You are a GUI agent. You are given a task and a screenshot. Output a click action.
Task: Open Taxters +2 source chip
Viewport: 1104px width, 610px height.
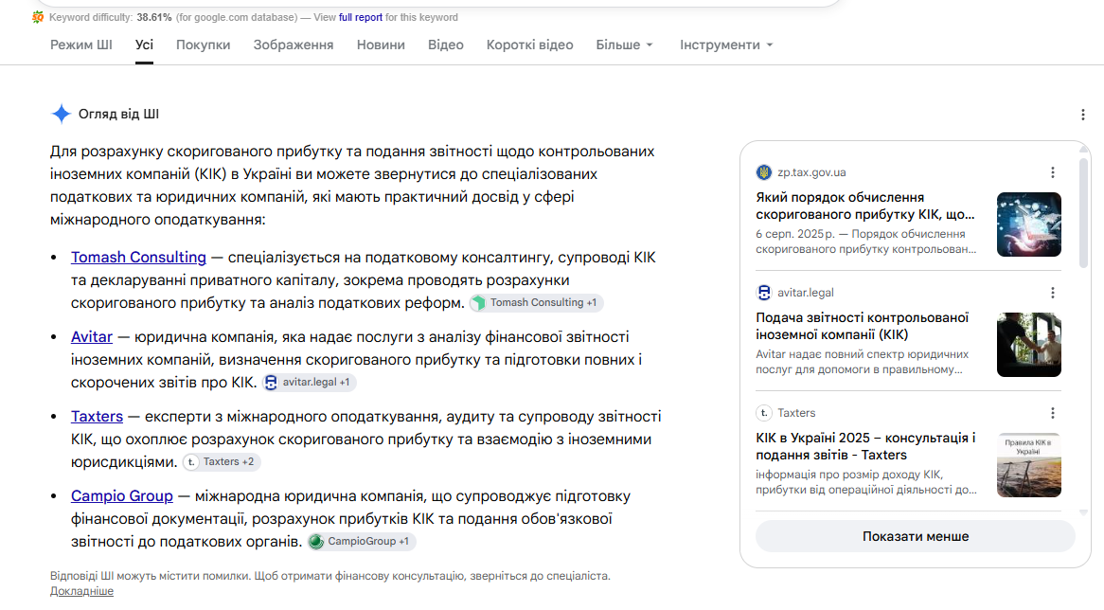point(222,462)
